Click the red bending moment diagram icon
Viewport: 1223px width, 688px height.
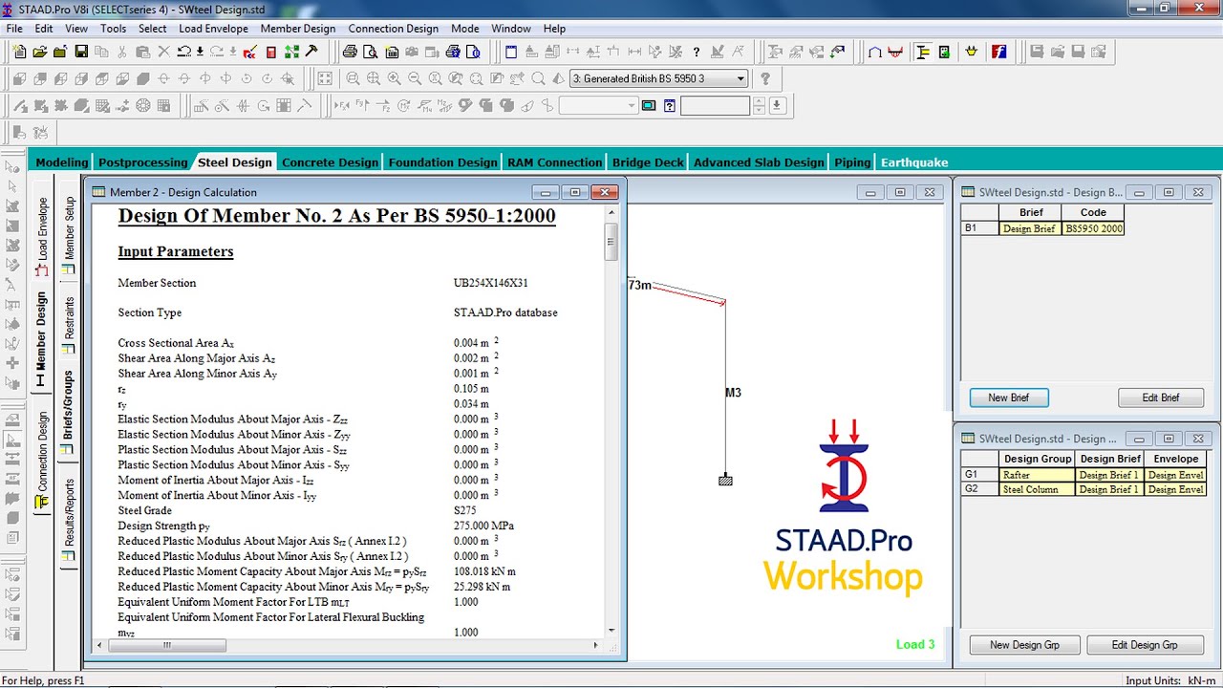[895, 52]
